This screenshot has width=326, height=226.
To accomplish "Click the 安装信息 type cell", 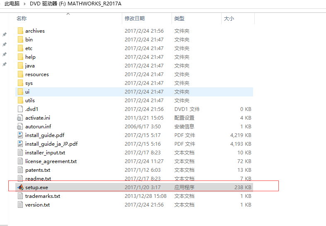I will (x=184, y=127).
